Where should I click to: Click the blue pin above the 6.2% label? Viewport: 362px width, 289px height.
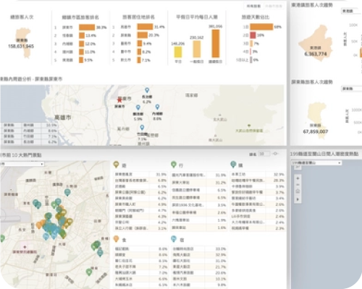(147, 90)
